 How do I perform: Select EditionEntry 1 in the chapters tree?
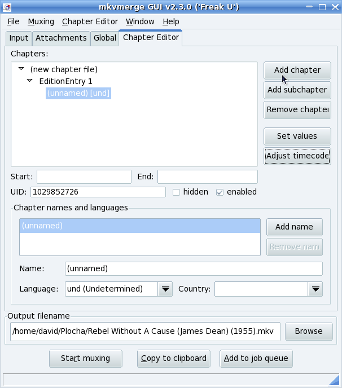tap(65, 81)
